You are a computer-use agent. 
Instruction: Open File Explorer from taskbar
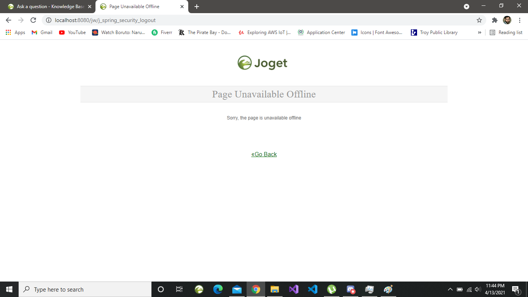275,289
